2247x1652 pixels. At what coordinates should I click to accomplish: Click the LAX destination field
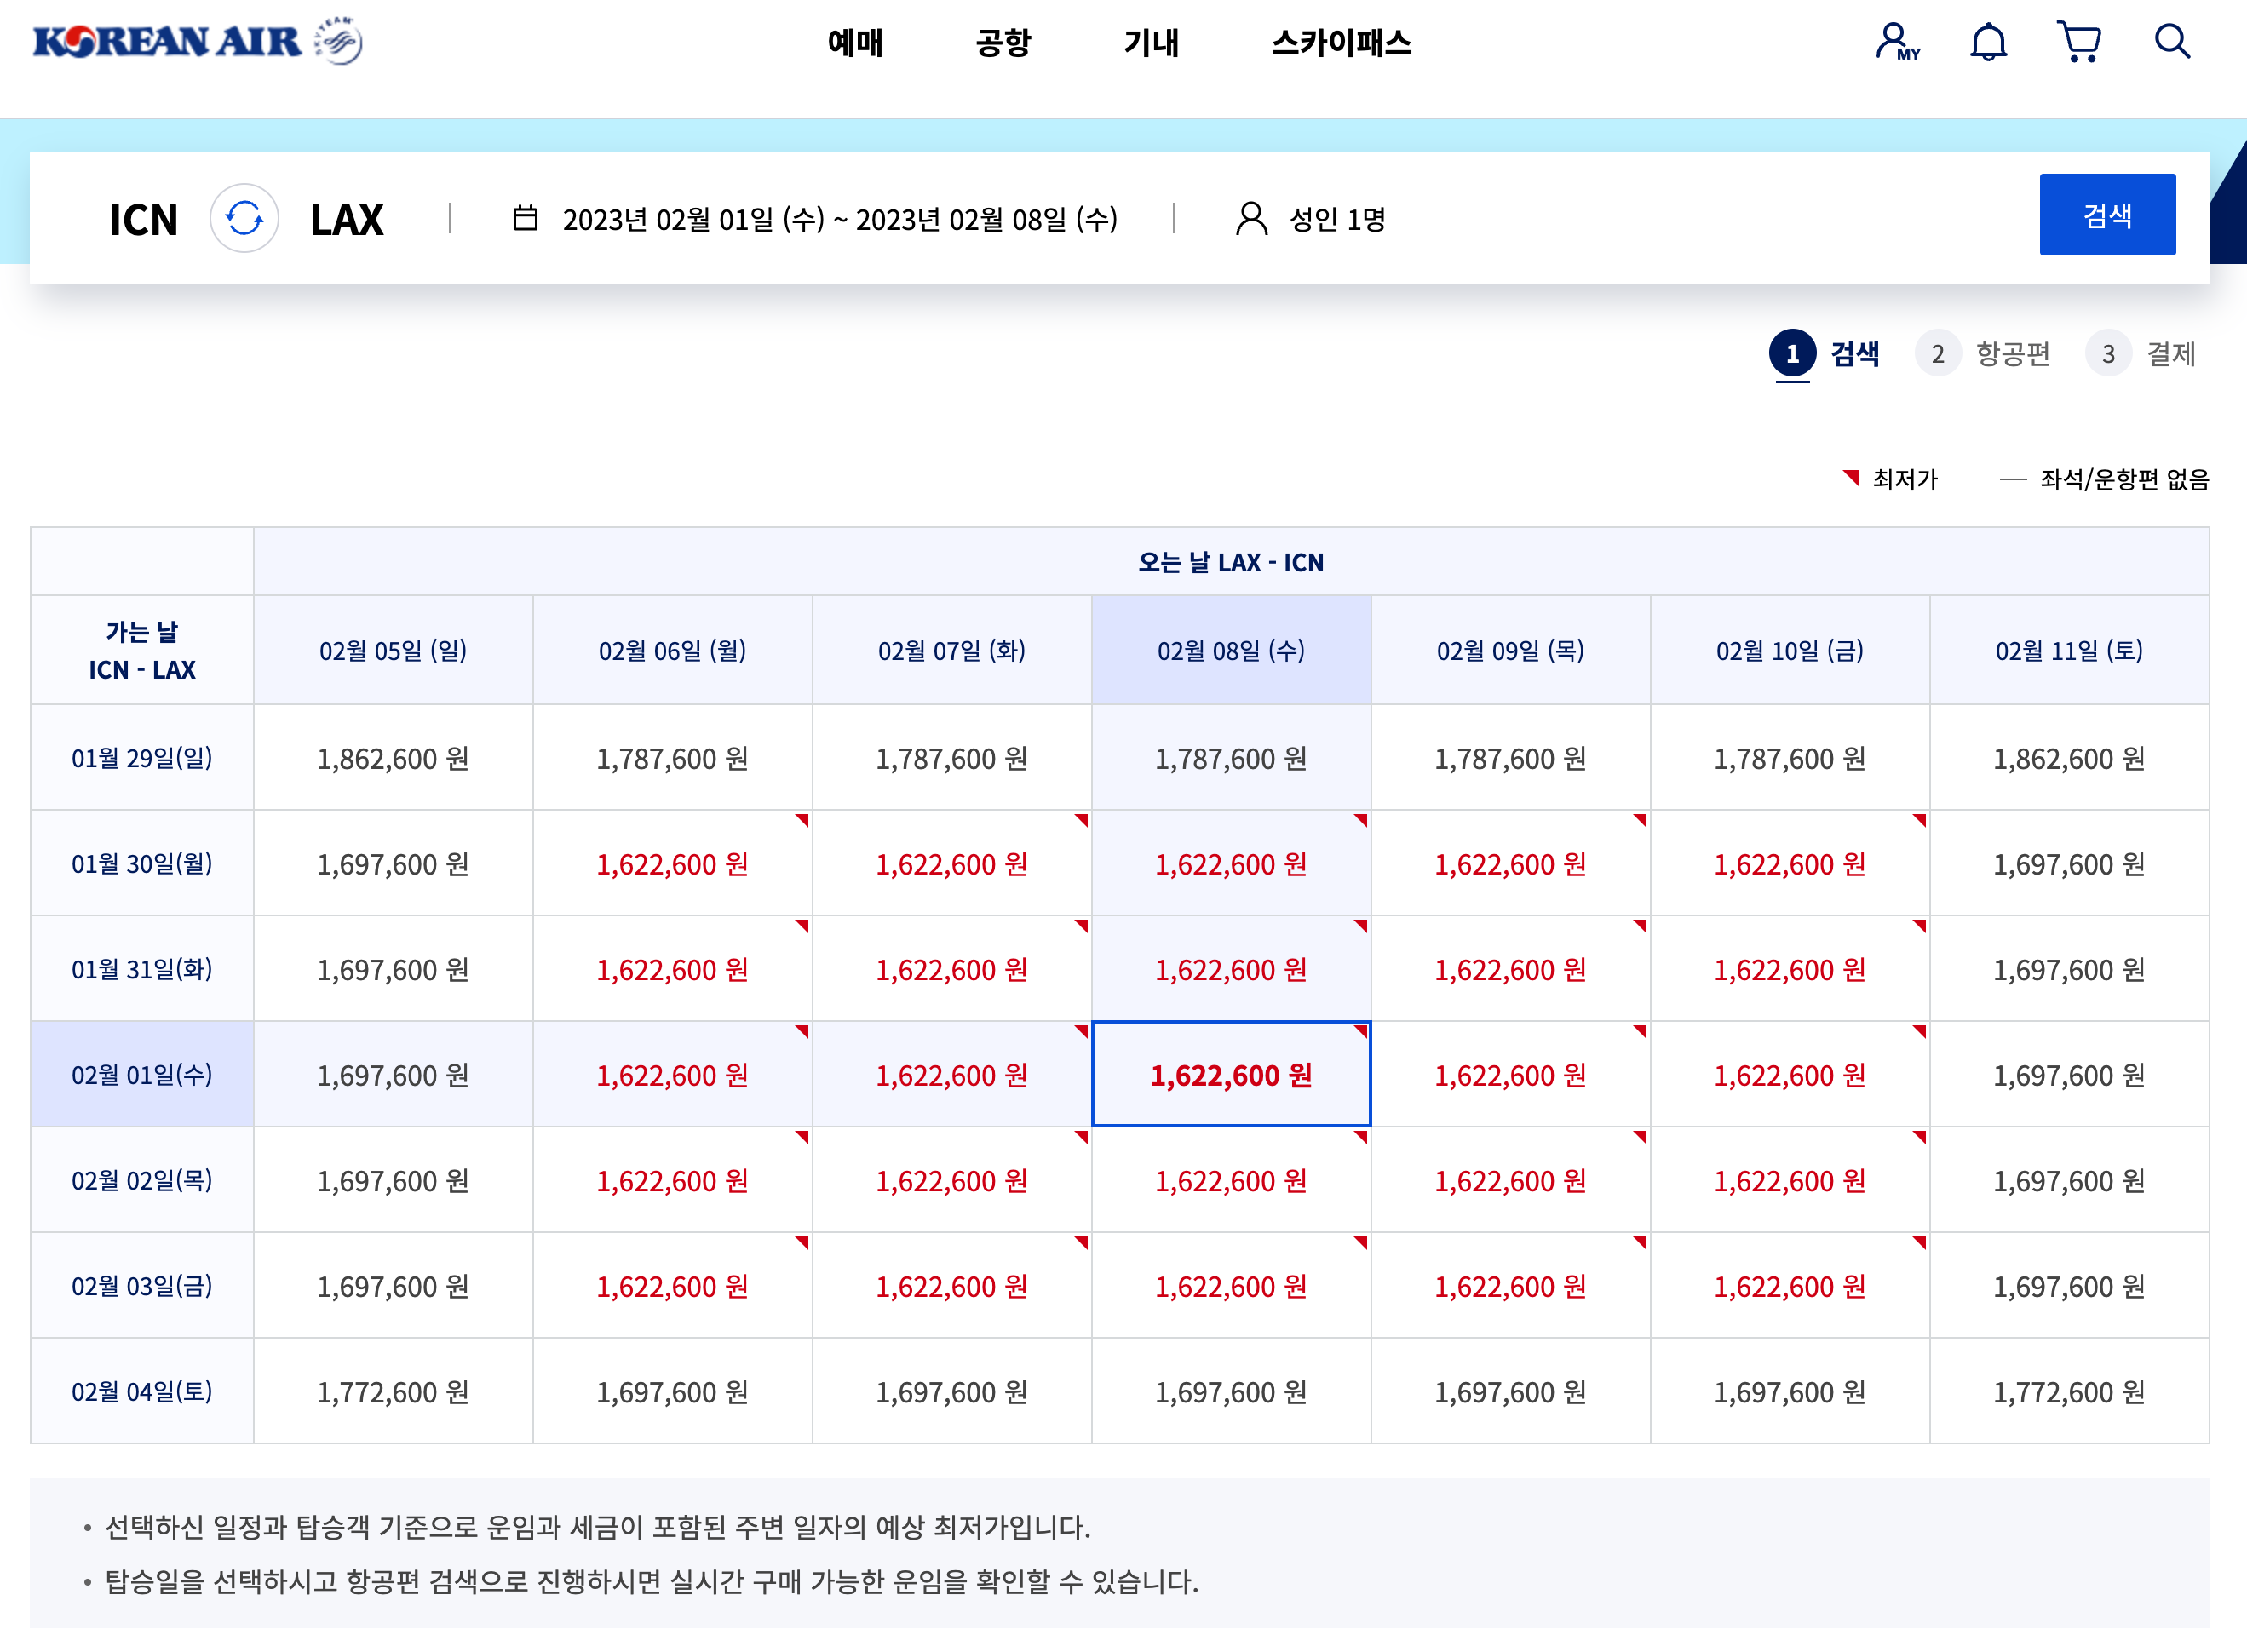[x=346, y=219]
